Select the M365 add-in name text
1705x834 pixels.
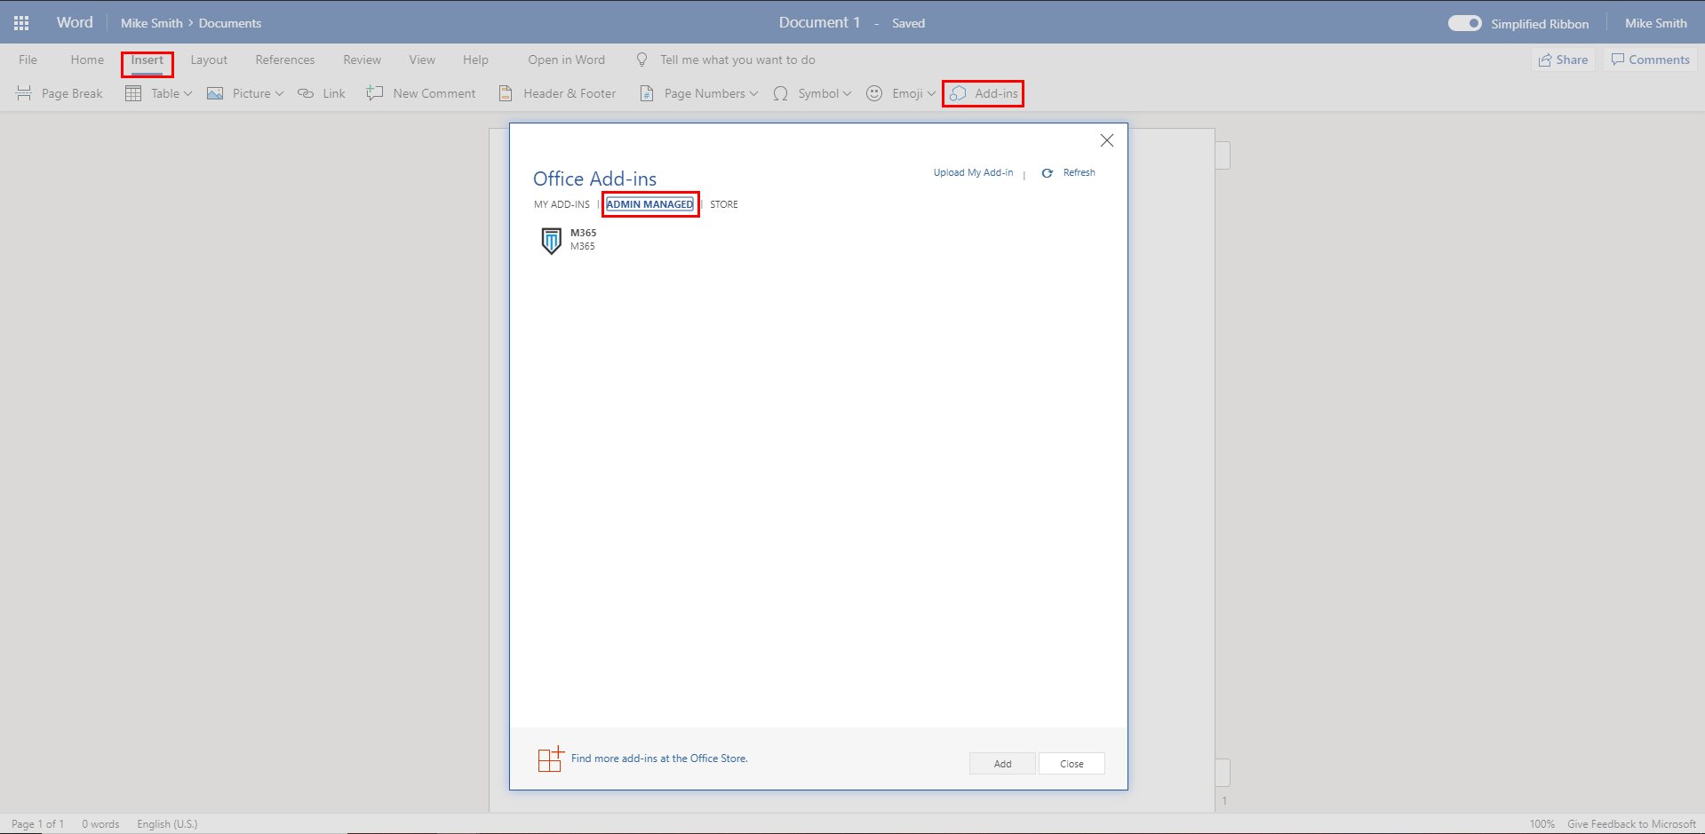[x=583, y=233]
